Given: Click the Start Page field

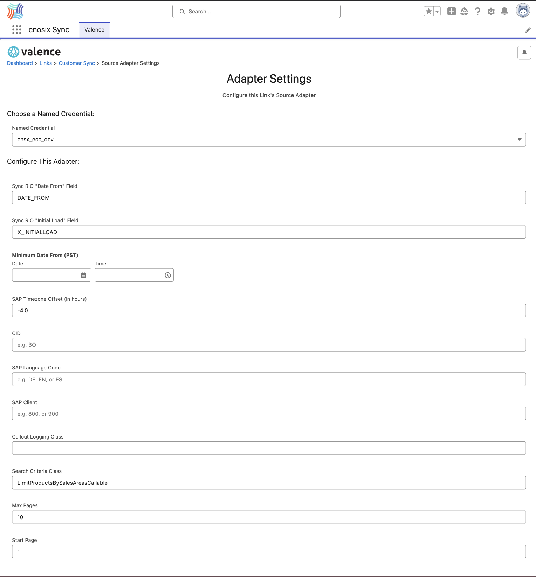Looking at the screenshot, I should point(269,551).
